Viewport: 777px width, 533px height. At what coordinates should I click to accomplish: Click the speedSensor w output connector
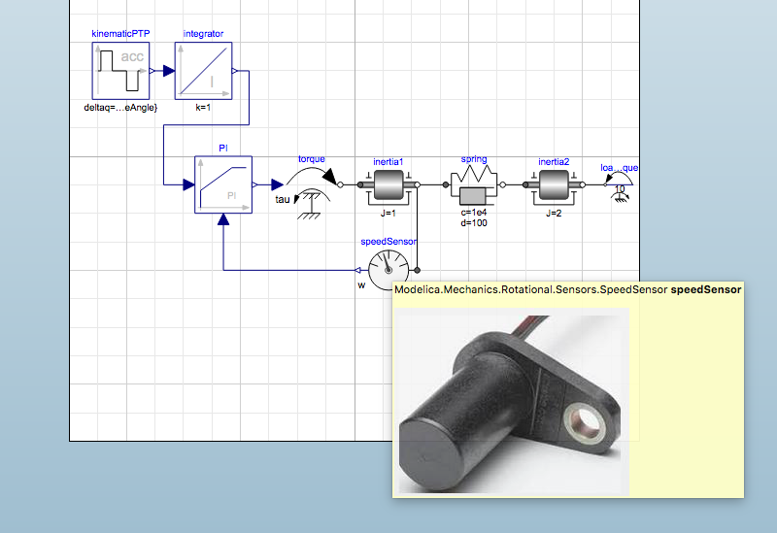pos(357,270)
